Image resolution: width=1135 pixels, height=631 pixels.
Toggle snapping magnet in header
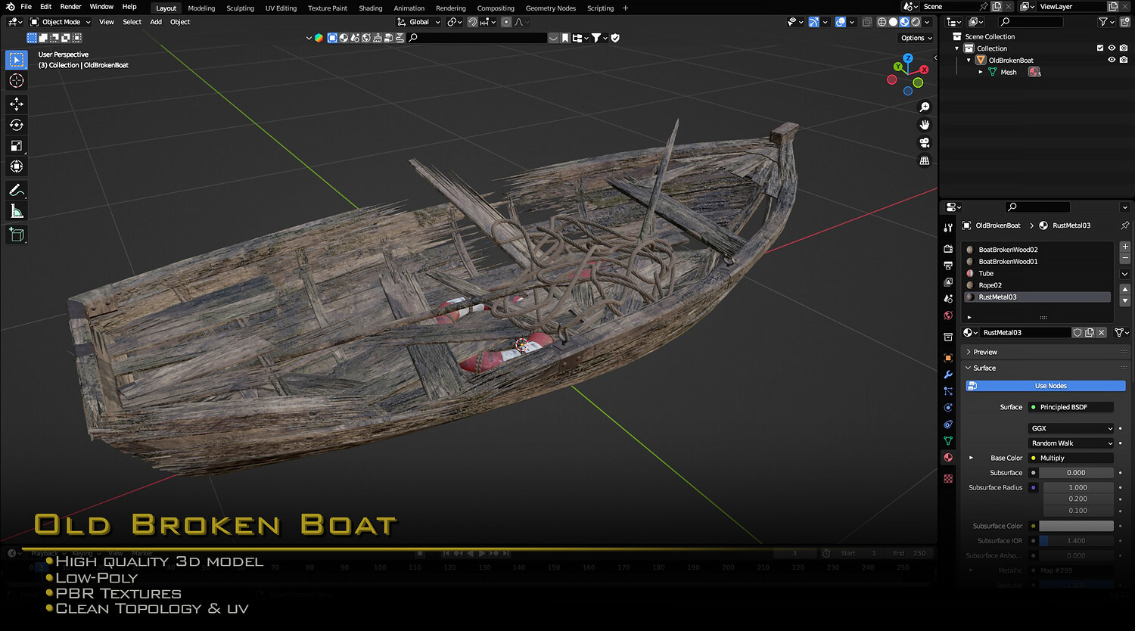point(472,22)
